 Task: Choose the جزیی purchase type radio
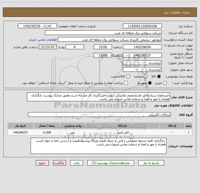click(165, 83)
